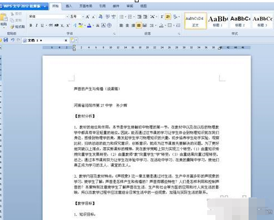Open the highlight color dropdown arrow

coord(85,25)
